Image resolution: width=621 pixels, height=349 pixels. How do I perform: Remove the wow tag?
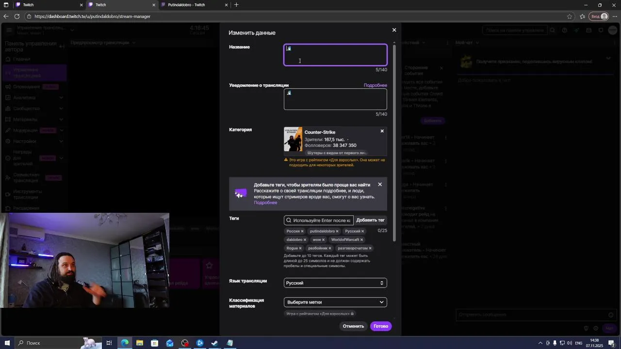pyautogui.click(x=323, y=240)
